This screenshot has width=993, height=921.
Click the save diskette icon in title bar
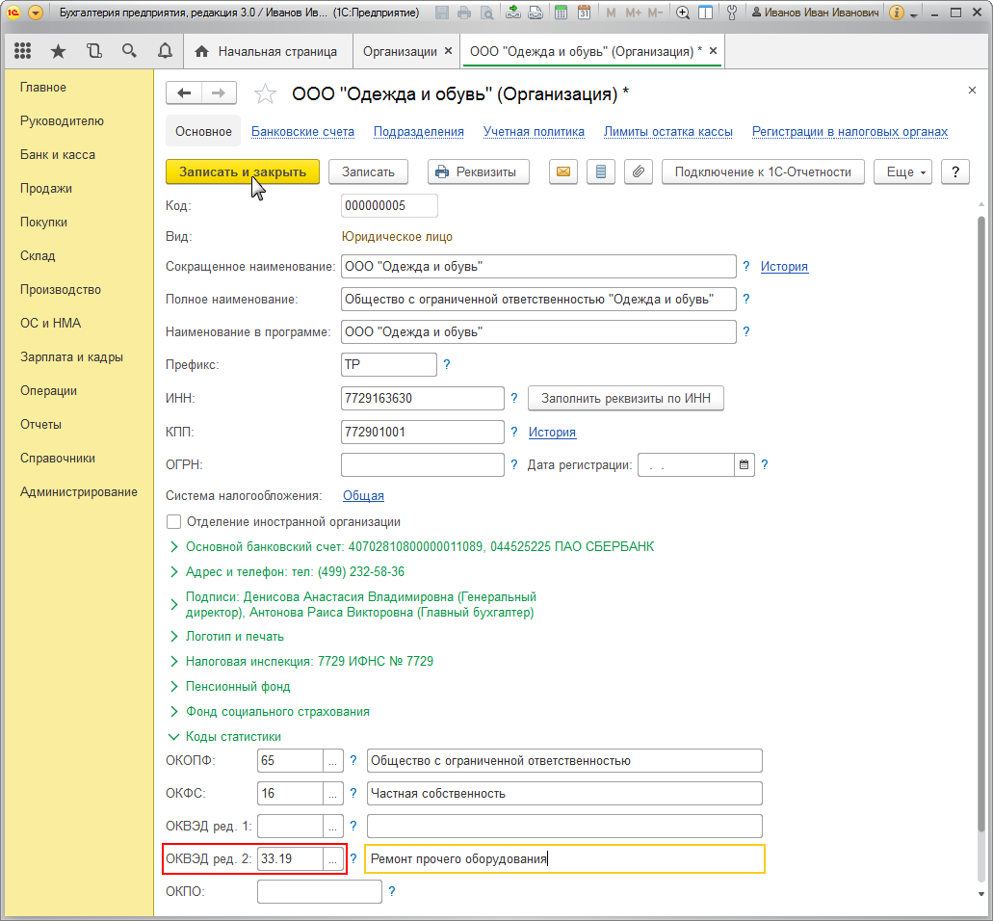pyautogui.click(x=442, y=13)
